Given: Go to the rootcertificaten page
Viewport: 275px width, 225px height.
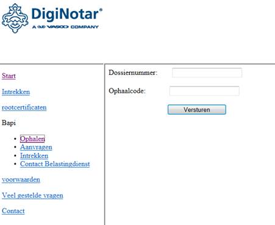Looking at the screenshot, I should coord(24,107).
